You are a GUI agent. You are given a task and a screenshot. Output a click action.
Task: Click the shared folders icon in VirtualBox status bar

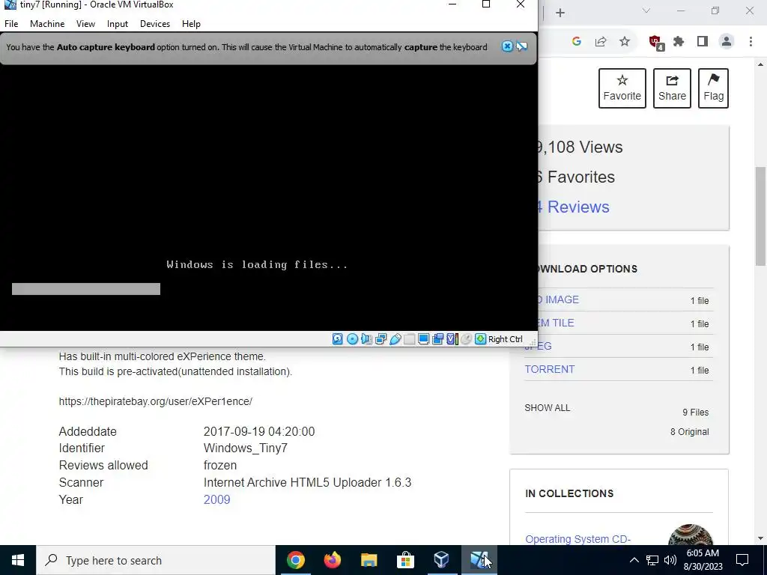pyautogui.click(x=410, y=339)
